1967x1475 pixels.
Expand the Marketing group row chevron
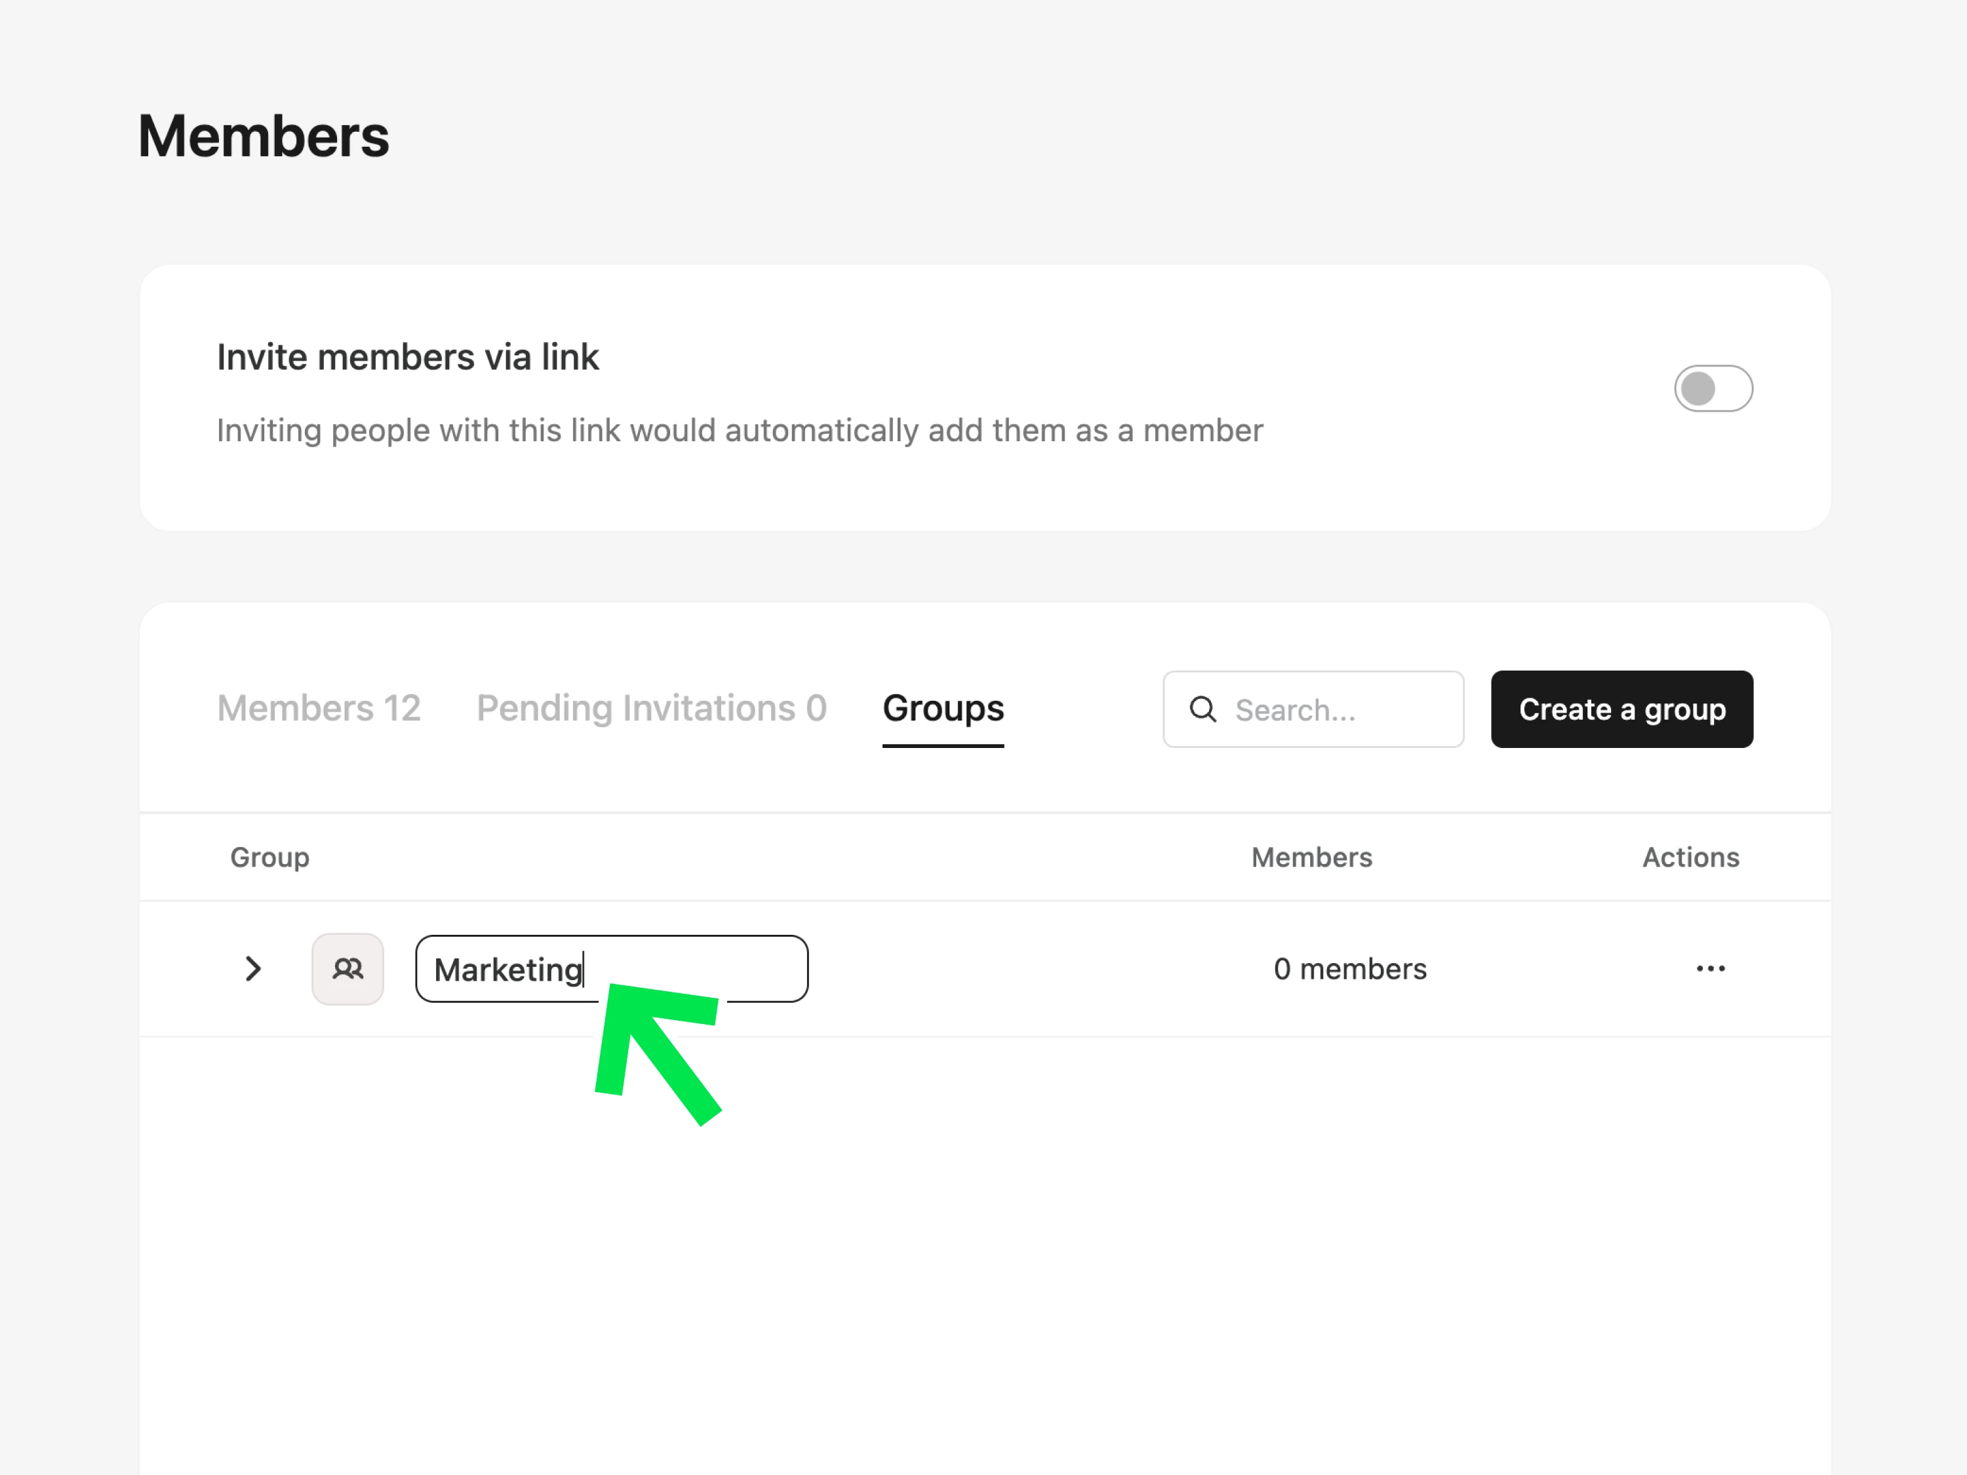[x=254, y=968]
